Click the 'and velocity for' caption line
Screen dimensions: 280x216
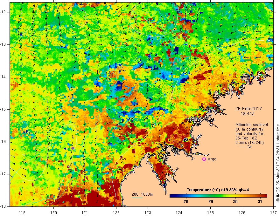[249, 134]
